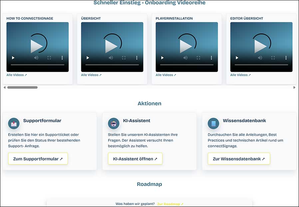Mute the "Playerinstallation" video
The image size is (299, 207).
coord(185,57)
